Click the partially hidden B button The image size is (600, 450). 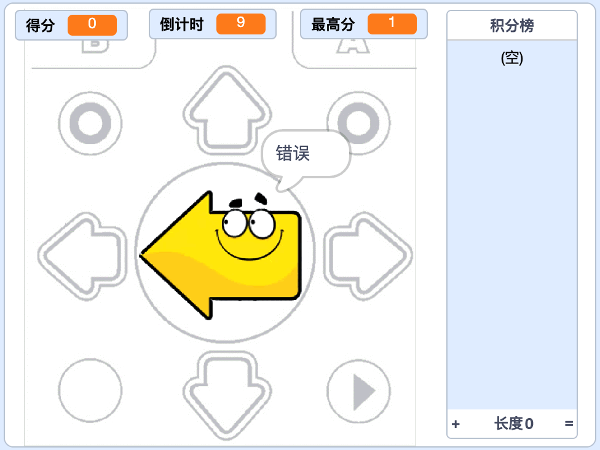pos(96,46)
